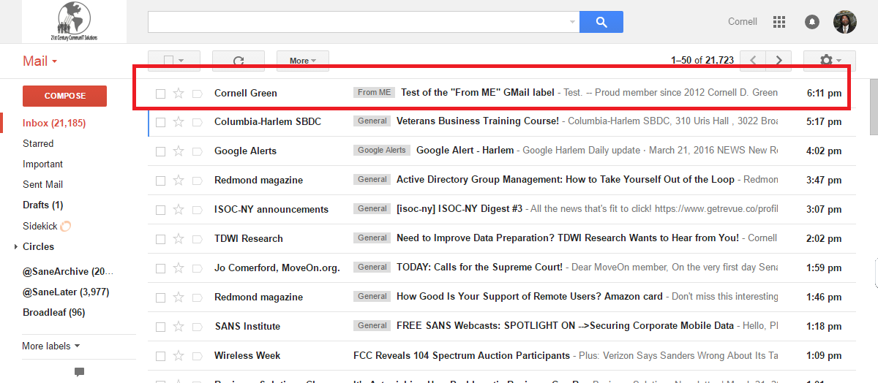Open the Important folder
The width and height of the screenshot is (878, 383).
[x=42, y=164]
